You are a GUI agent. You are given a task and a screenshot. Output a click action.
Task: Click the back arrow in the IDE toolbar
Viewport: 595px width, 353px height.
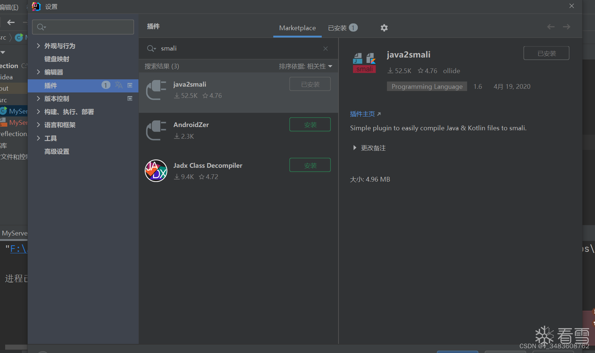pyautogui.click(x=11, y=23)
